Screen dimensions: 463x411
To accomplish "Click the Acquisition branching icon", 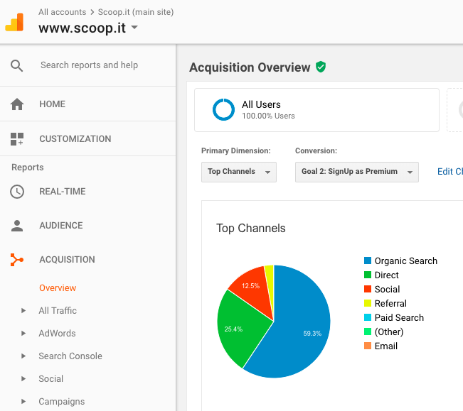I will click(x=17, y=260).
